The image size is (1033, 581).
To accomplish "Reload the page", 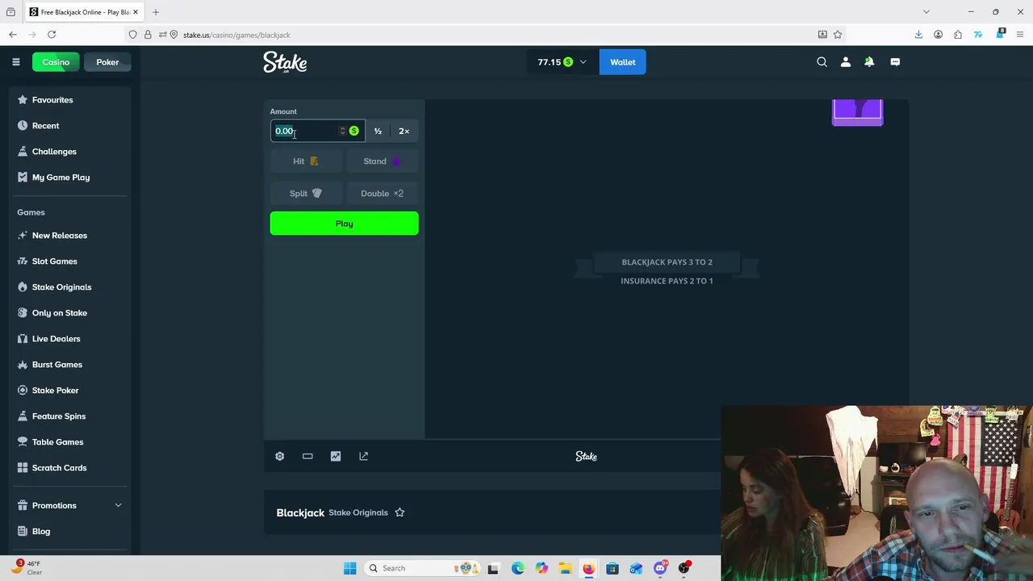I will [x=52, y=35].
